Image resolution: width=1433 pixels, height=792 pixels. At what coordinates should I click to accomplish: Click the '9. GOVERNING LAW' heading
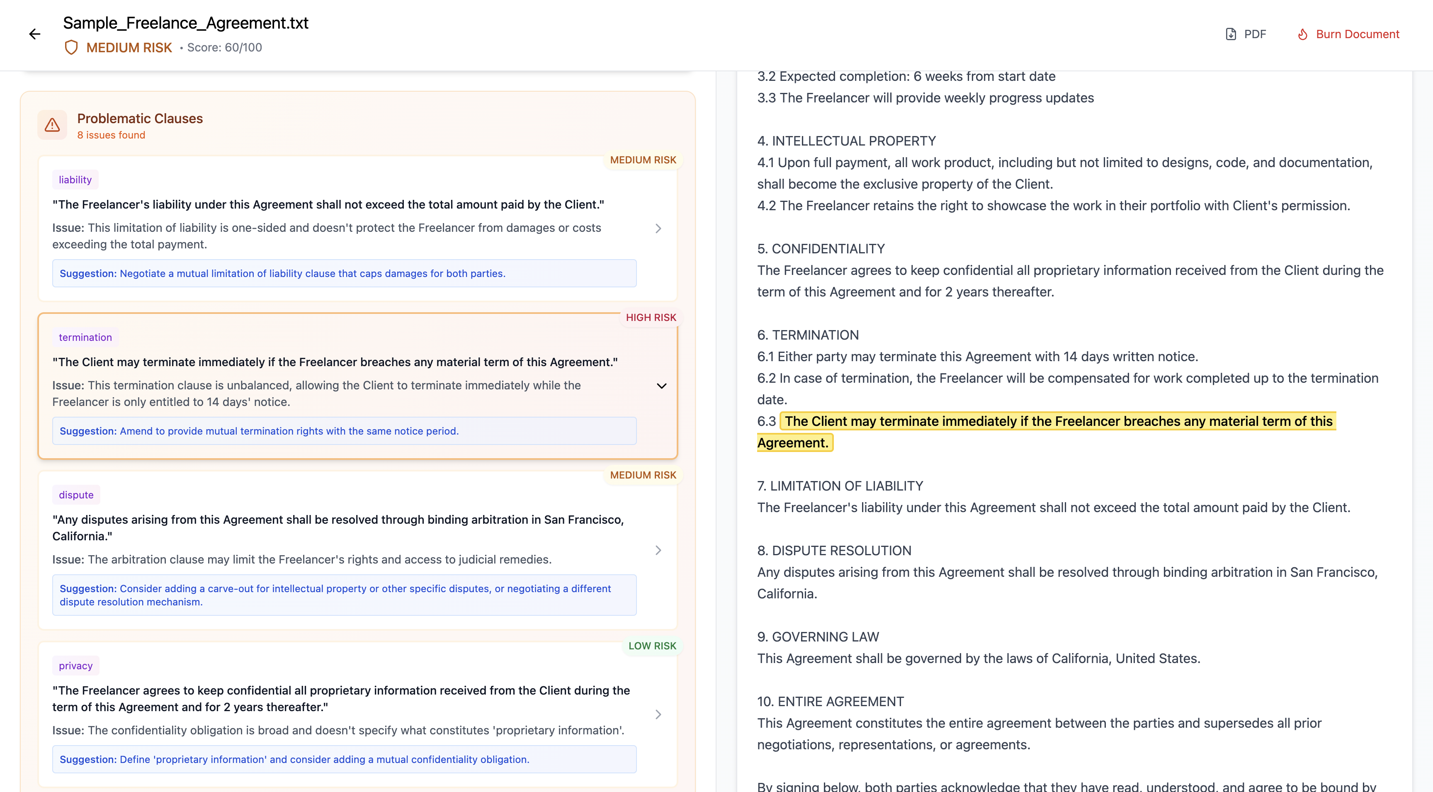tap(819, 636)
